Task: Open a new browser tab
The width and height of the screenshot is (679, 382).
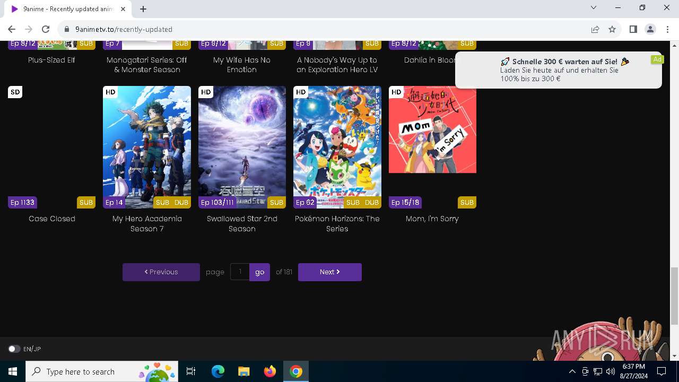Action: pyautogui.click(x=143, y=8)
